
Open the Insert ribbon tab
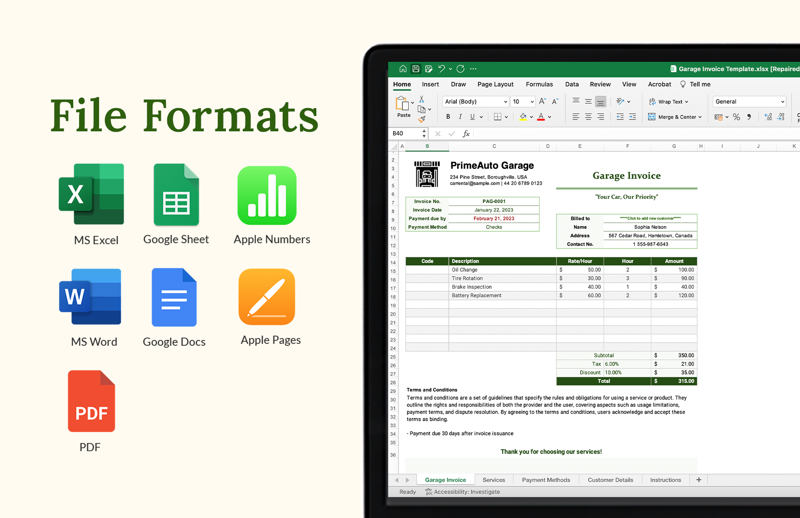(x=430, y=85)
